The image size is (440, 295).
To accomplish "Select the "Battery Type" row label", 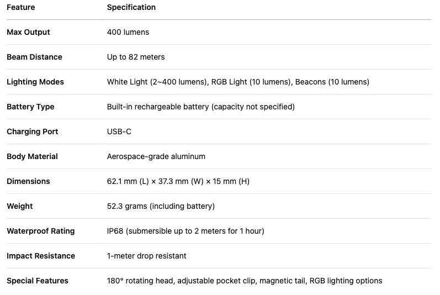I will [x=30, y=107].
